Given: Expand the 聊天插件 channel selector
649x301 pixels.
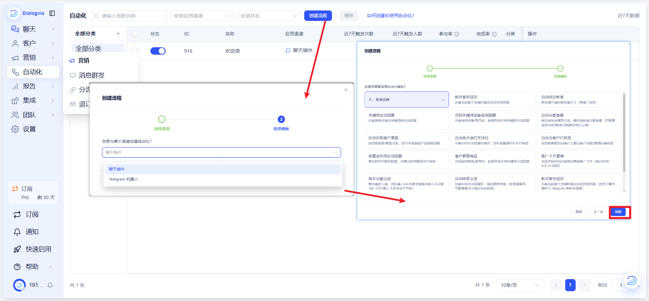Looking at the screenshot, I should coord(221,153).
